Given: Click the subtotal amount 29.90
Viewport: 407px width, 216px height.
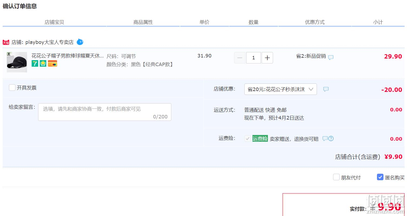Looking at the screenshot, I should coord(393,56).
